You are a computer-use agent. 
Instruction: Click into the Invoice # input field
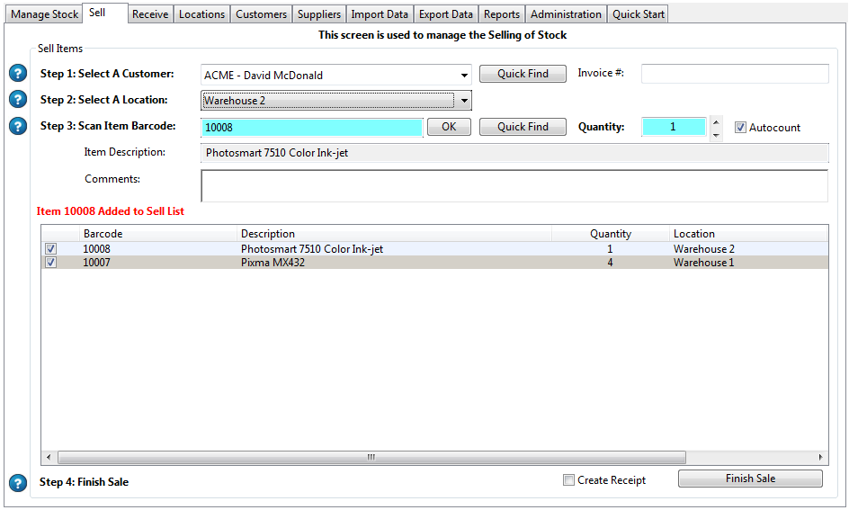734,74
